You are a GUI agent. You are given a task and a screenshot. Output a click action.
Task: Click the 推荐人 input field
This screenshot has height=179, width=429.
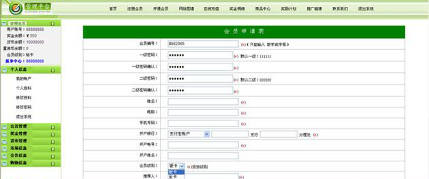point(203,176)
